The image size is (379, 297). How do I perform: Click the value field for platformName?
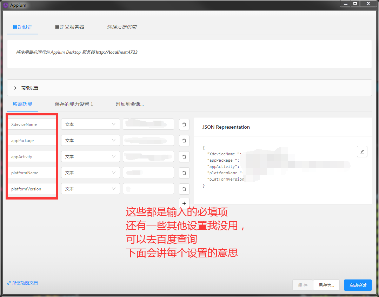click(x=148, y=173)
